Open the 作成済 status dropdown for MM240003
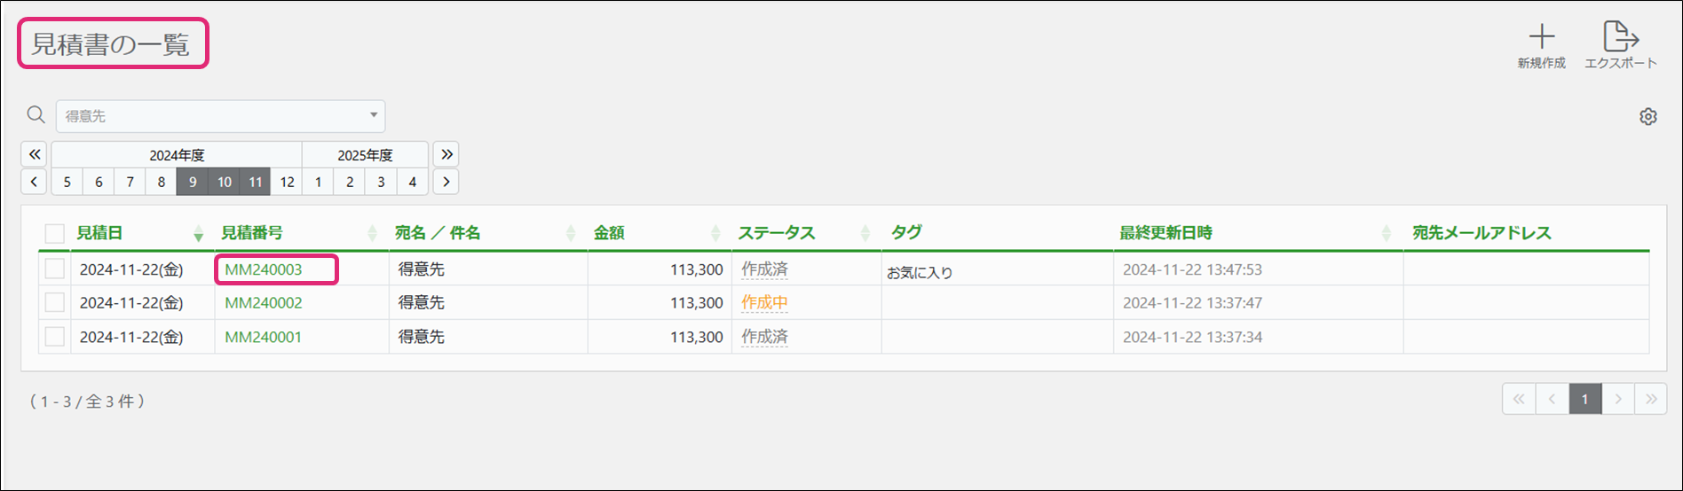Viewport: 1683px width, 491px height. pos(764,269)
